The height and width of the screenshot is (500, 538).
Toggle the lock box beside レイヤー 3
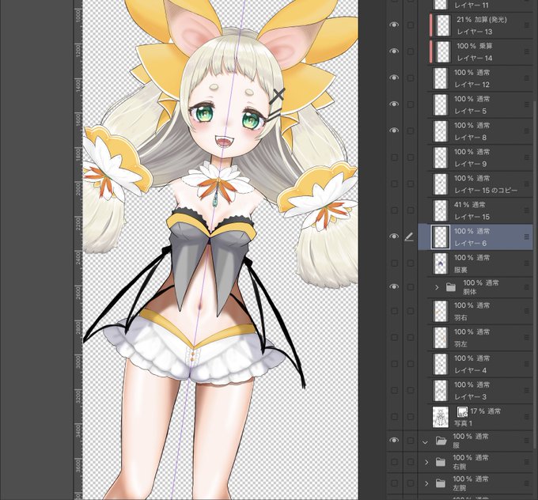[x=411, y=390]
